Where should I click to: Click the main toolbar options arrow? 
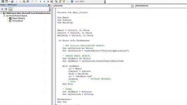point(105,2)
